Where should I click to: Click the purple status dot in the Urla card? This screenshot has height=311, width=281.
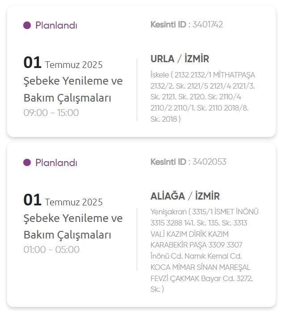coord(27,25)
